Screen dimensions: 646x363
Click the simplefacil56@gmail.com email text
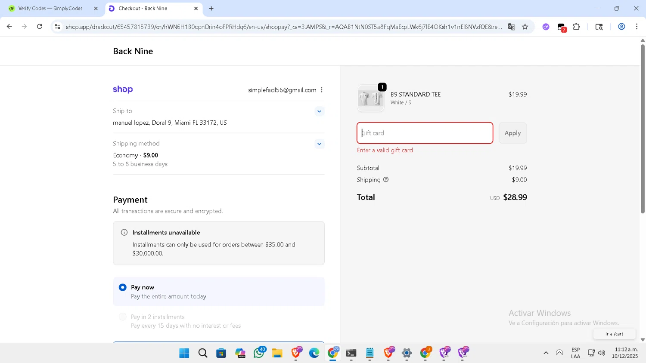click(282, 90)
